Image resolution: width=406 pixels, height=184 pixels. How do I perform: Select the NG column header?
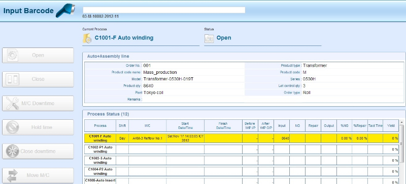click(x=297, y=126)
